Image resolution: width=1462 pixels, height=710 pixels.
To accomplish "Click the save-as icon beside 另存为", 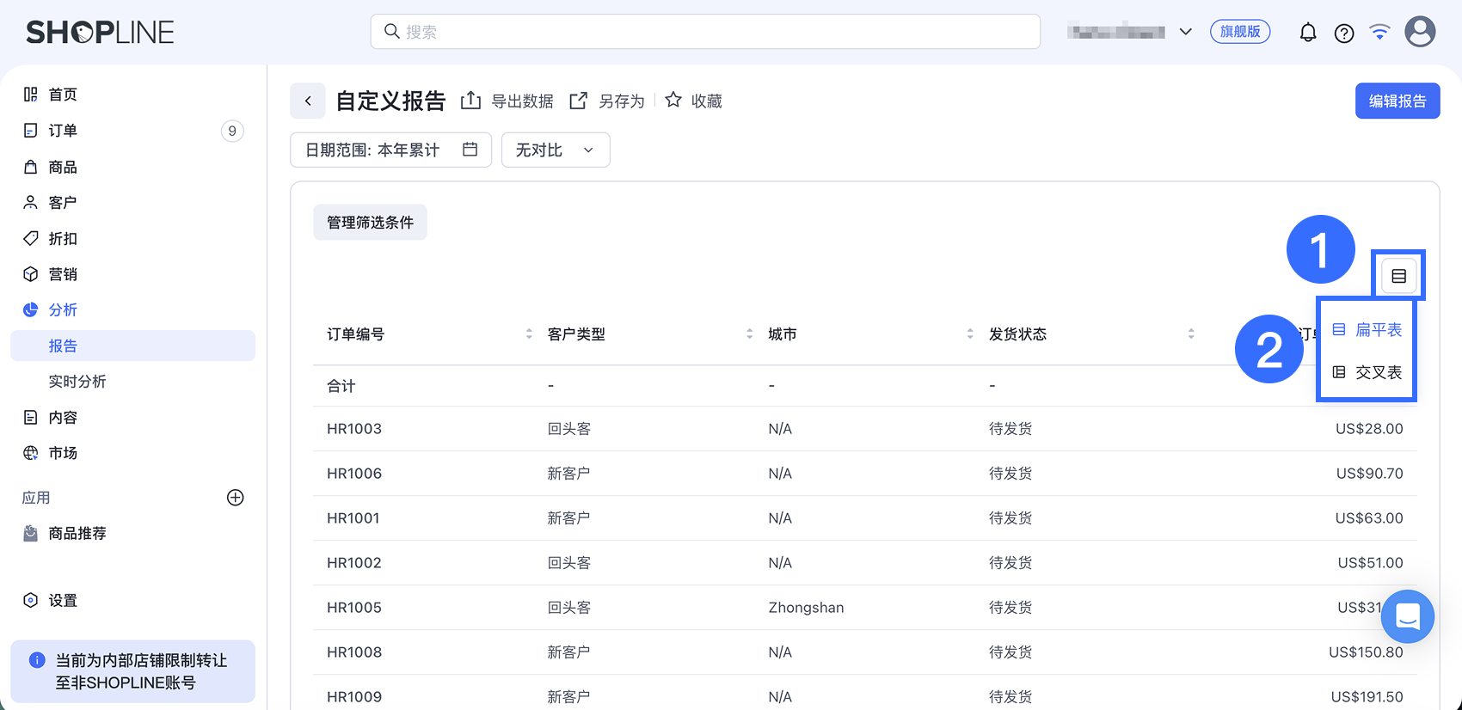I will coord(579,101).
